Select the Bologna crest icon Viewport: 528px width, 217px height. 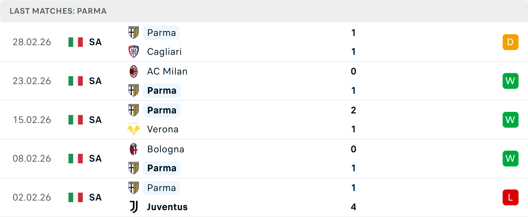point(134,149)
